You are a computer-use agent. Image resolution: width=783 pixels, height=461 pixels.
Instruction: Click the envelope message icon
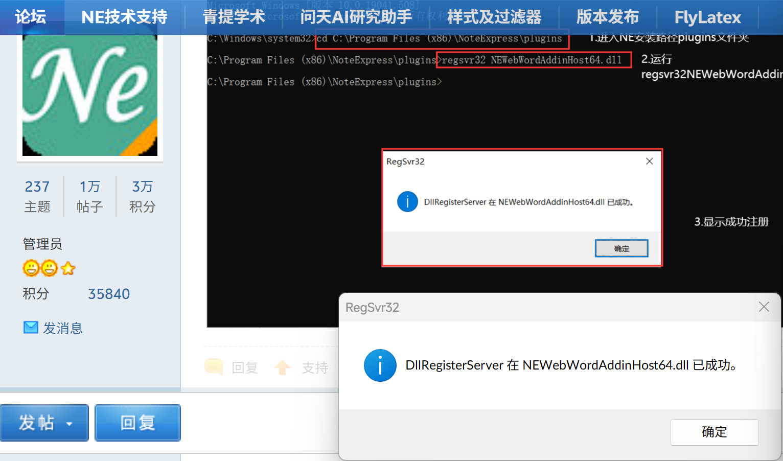click(31, 327)
